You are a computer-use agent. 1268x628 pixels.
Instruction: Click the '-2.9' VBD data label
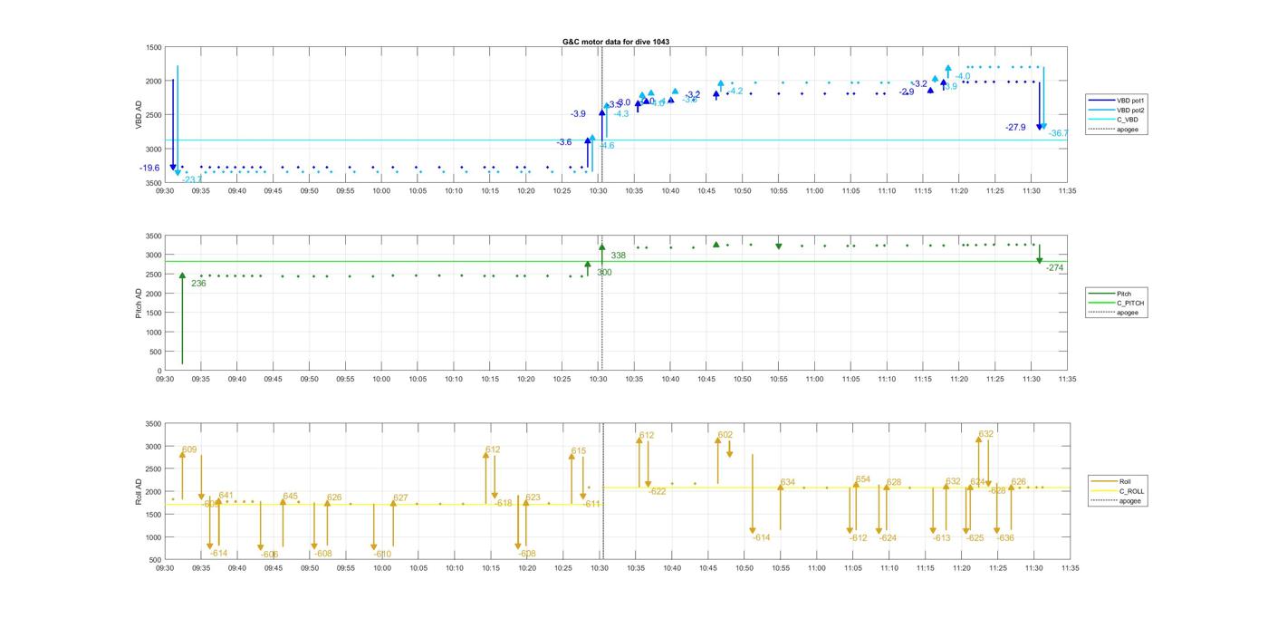pos(907,92)
